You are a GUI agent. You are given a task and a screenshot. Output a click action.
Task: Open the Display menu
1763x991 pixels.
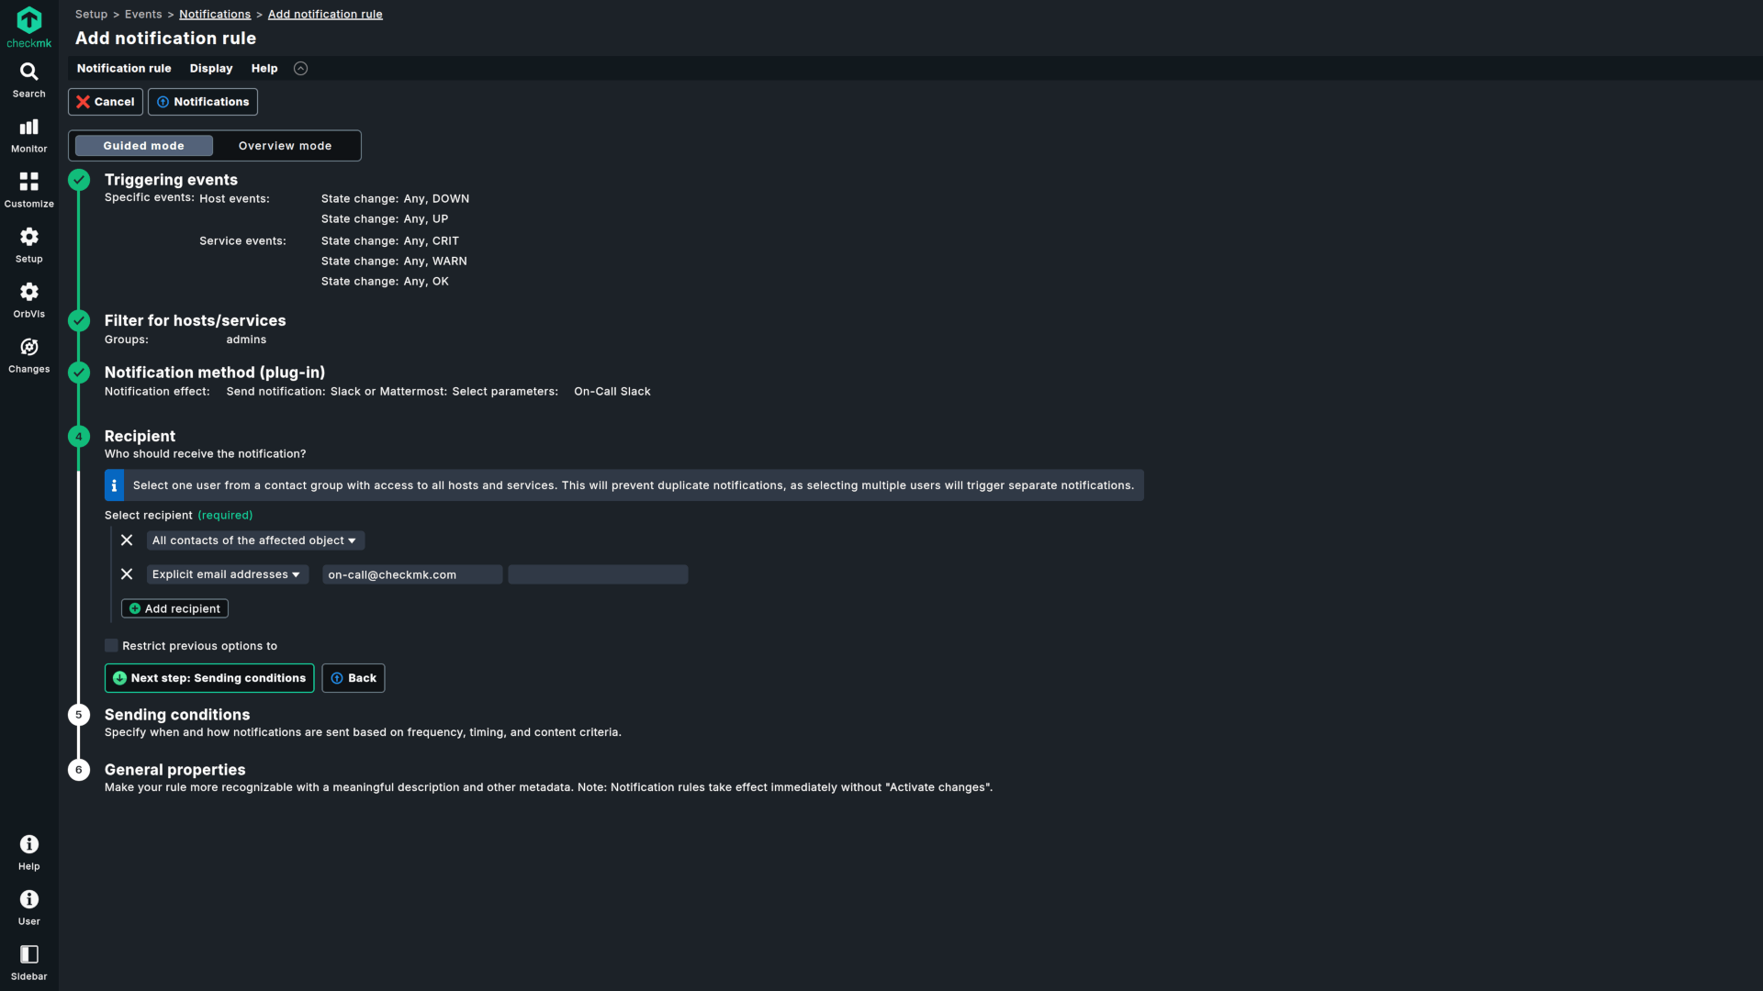point(211,69)
